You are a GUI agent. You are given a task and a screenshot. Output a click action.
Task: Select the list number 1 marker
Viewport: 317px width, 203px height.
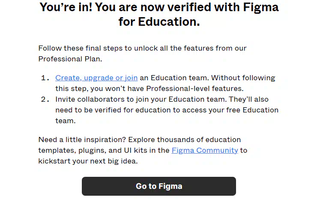45,78
